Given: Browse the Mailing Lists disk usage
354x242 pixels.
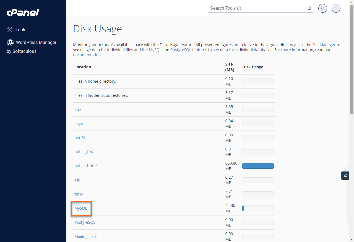Looking at the screenshot, I should tap(85, 236).
